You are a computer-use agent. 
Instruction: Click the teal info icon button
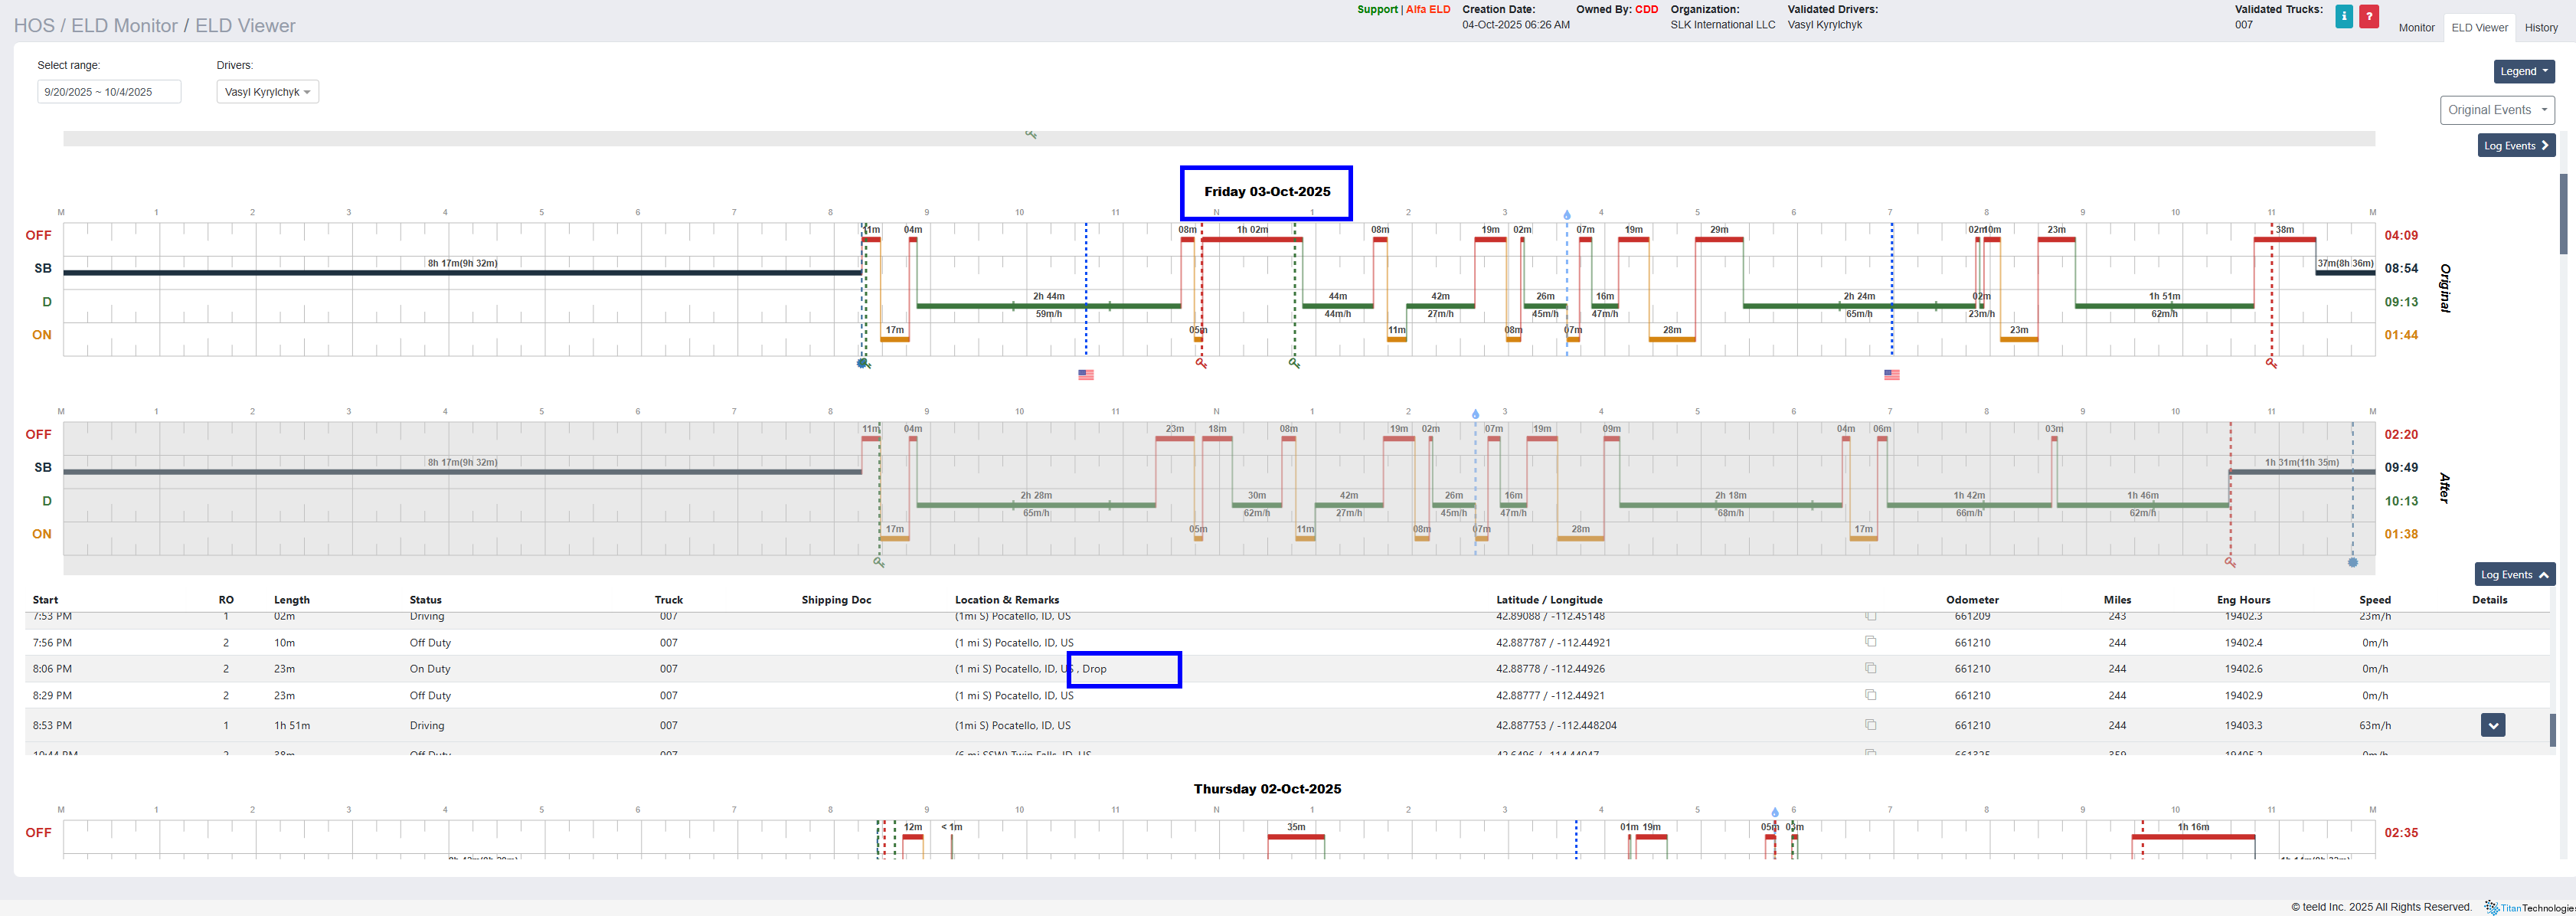tap(2343, 16)
